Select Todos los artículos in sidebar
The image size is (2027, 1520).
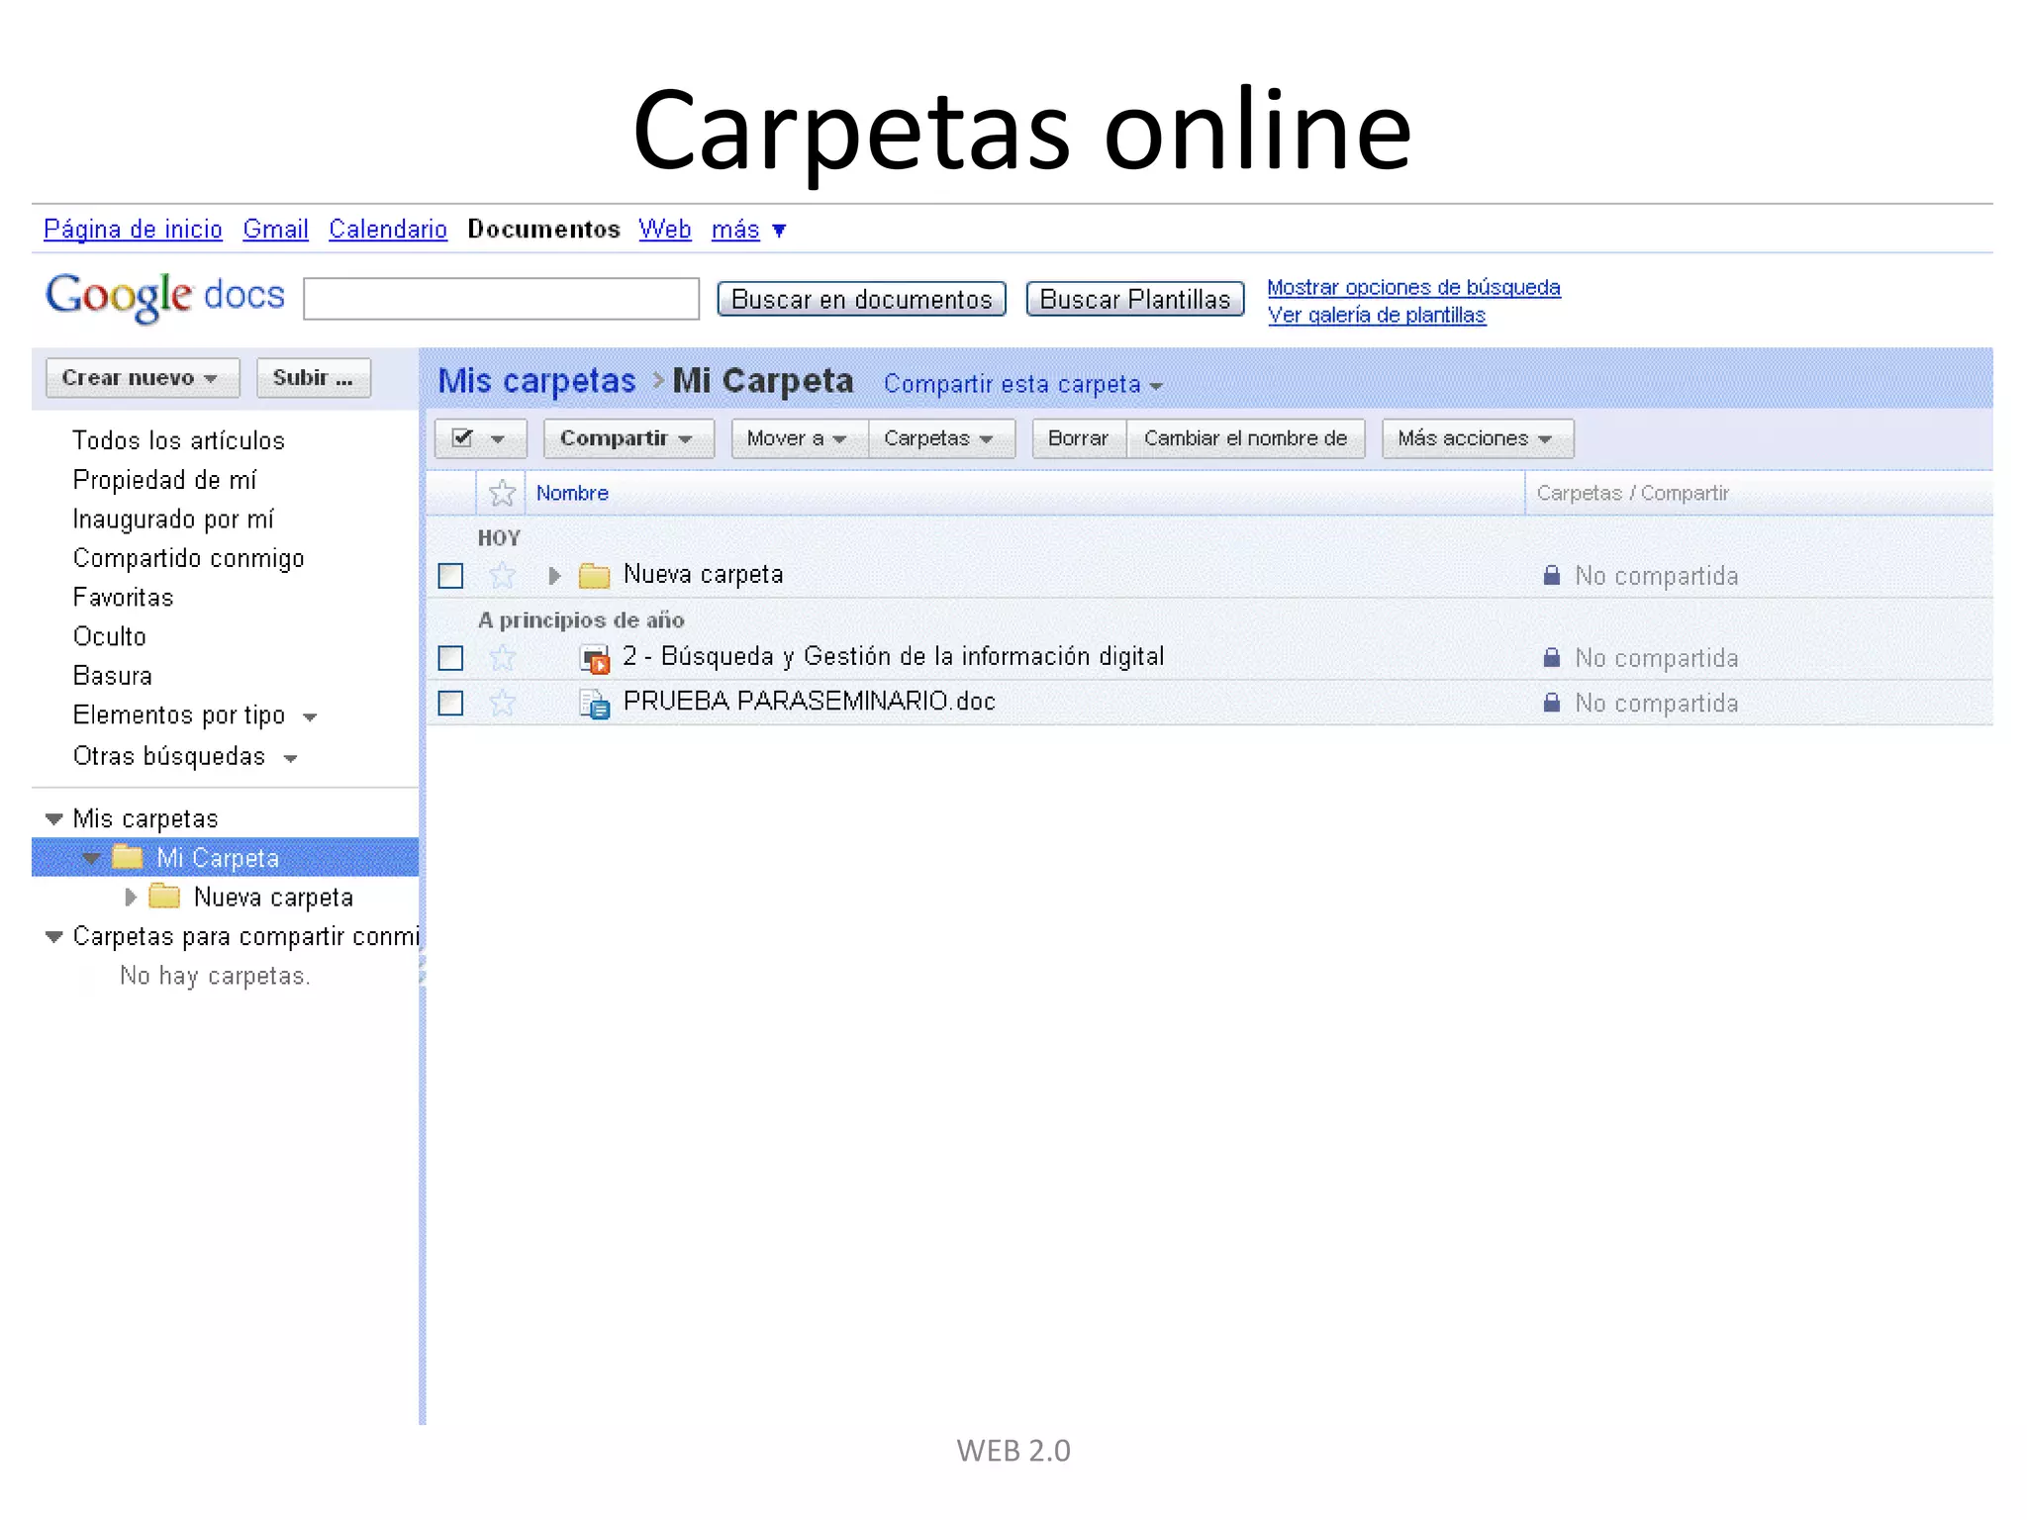pos(178,440)
